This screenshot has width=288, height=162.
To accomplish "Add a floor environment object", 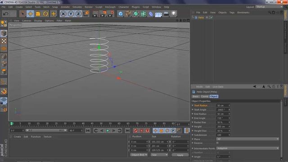I will click(158, 14).
